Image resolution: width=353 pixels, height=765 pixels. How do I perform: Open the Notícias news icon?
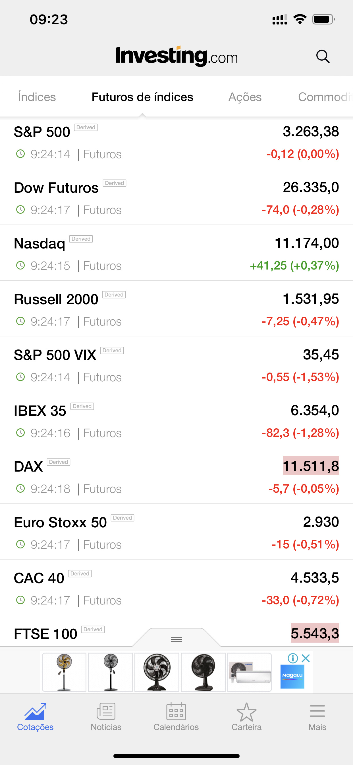(x=106, y=711)
